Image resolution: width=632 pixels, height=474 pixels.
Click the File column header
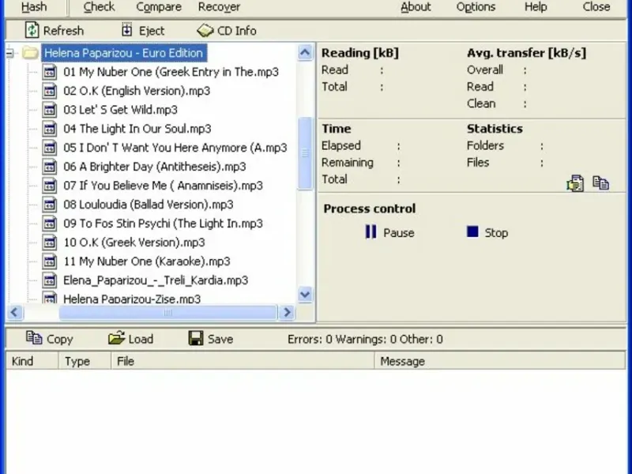[243, 361]
